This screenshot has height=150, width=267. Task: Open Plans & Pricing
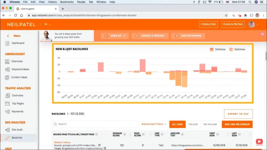coord(233,24)
